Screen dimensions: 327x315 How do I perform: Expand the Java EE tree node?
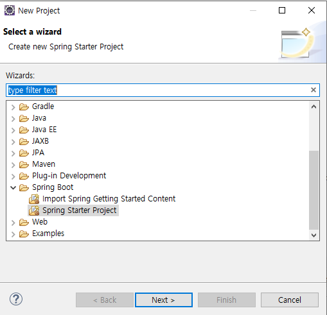click(x=13, y=130)
